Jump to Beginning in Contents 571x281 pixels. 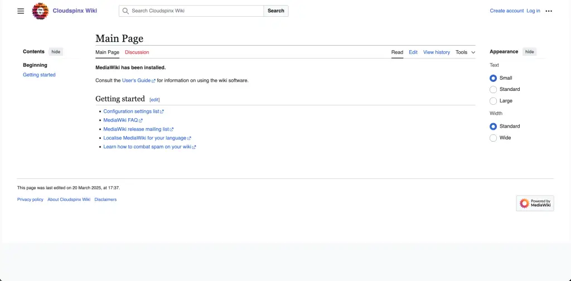click(x=35, y=65)
